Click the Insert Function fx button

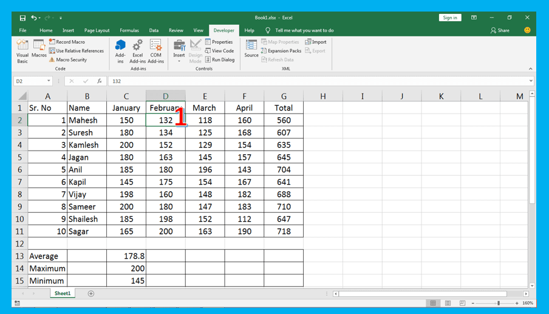100,81
